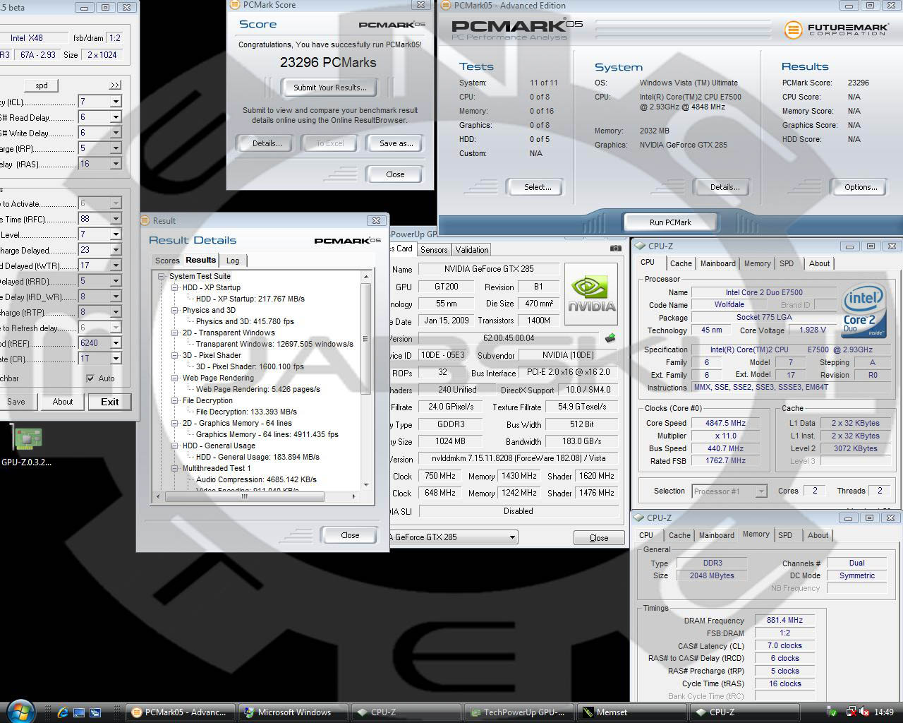Click the vertical scrollbar in Result Details tree
This screenshot has width=903, height=723.
[365, 339]
